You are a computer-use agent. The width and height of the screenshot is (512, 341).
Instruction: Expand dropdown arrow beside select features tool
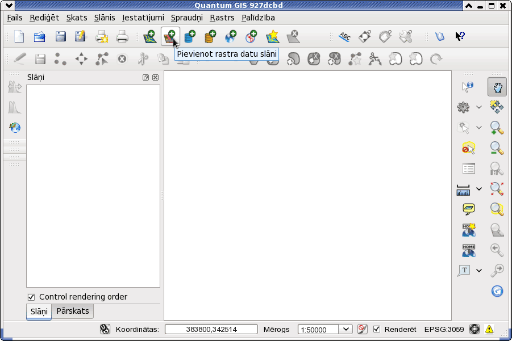478,128
